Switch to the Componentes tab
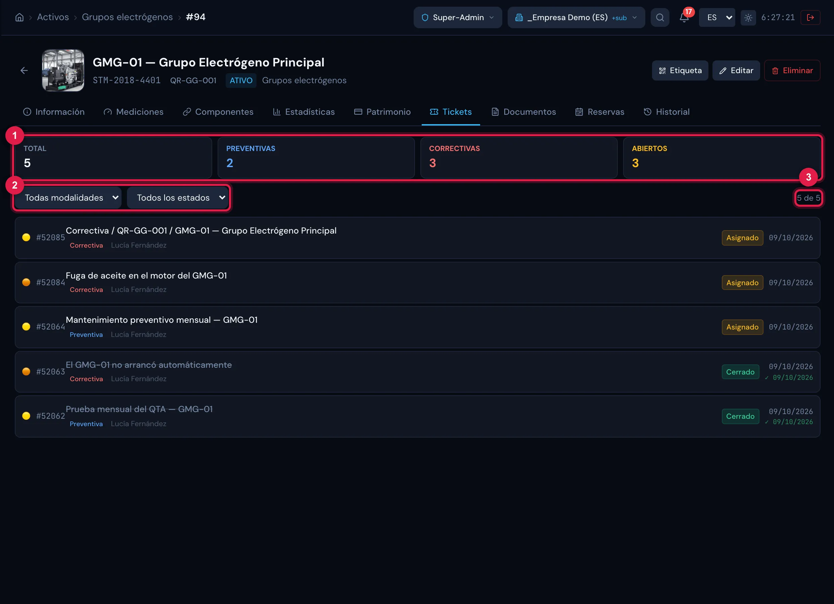834x604 pixels. 218,112
